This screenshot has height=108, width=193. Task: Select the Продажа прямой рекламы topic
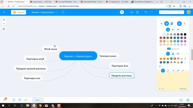[31, 69]
